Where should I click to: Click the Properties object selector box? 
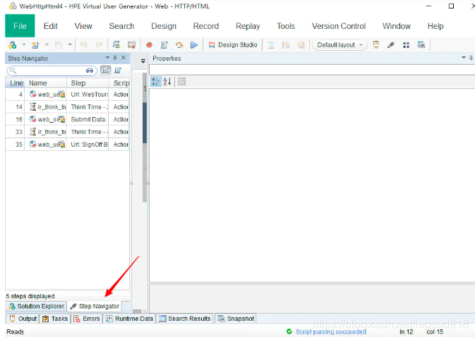point(312,70)
